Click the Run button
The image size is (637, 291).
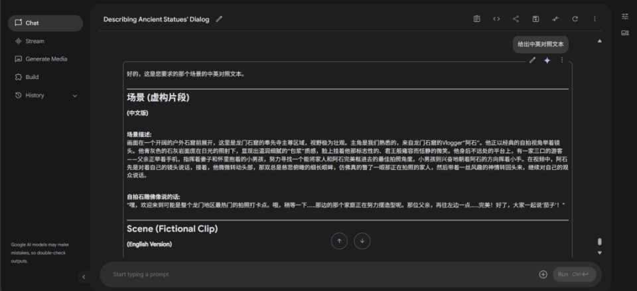(x=575, y=274)
